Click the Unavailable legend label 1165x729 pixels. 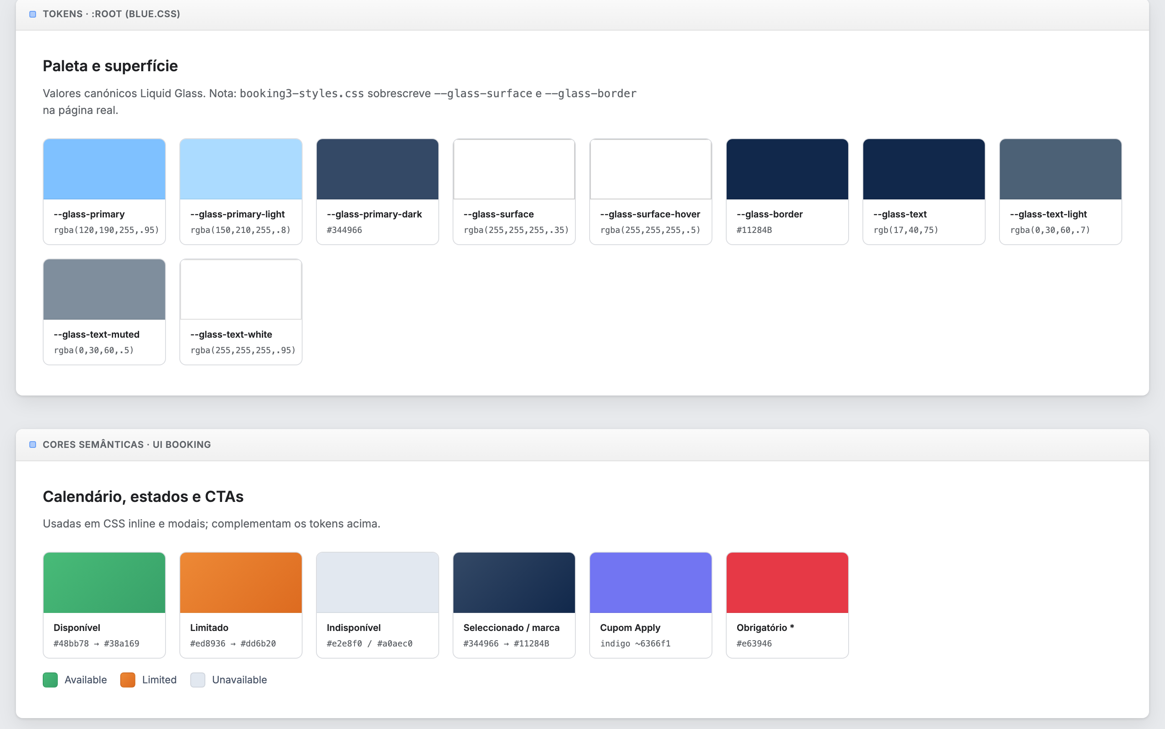click(240, 680)
